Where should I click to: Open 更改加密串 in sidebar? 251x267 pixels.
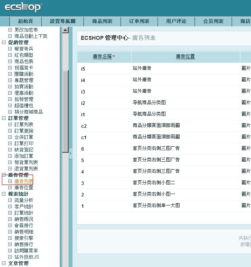[x=26, y=30]
